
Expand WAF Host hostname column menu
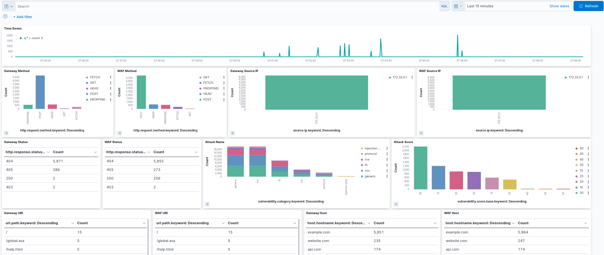(513, 223)
